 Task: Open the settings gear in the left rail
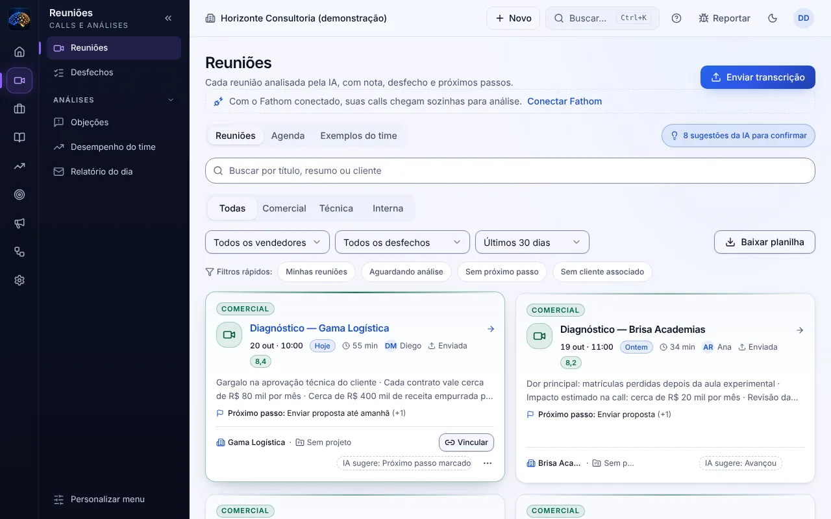coord(19,280)
